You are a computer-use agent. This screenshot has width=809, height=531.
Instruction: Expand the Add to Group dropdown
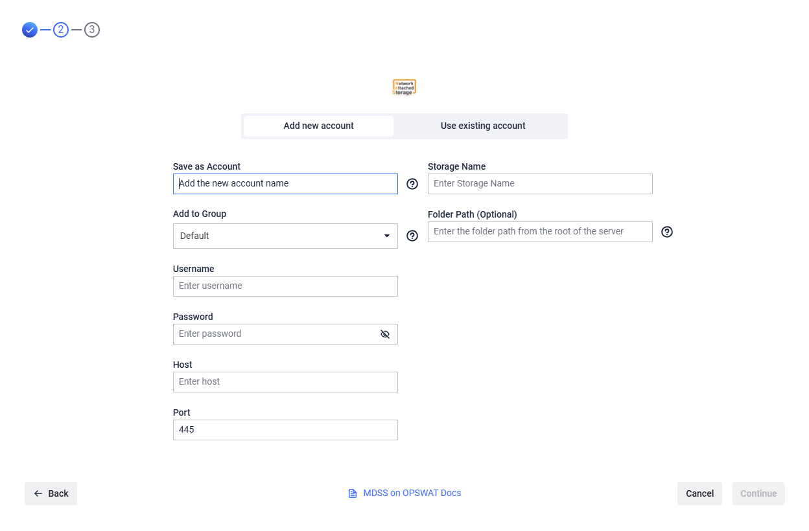[285, 236]
